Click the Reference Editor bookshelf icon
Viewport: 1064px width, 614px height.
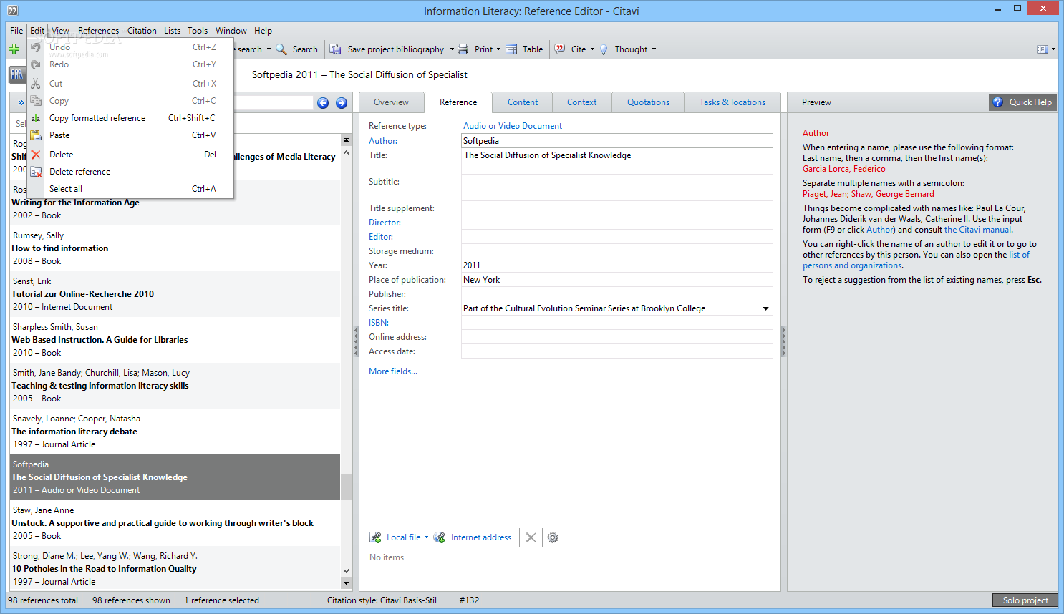(x=16, y=74)
